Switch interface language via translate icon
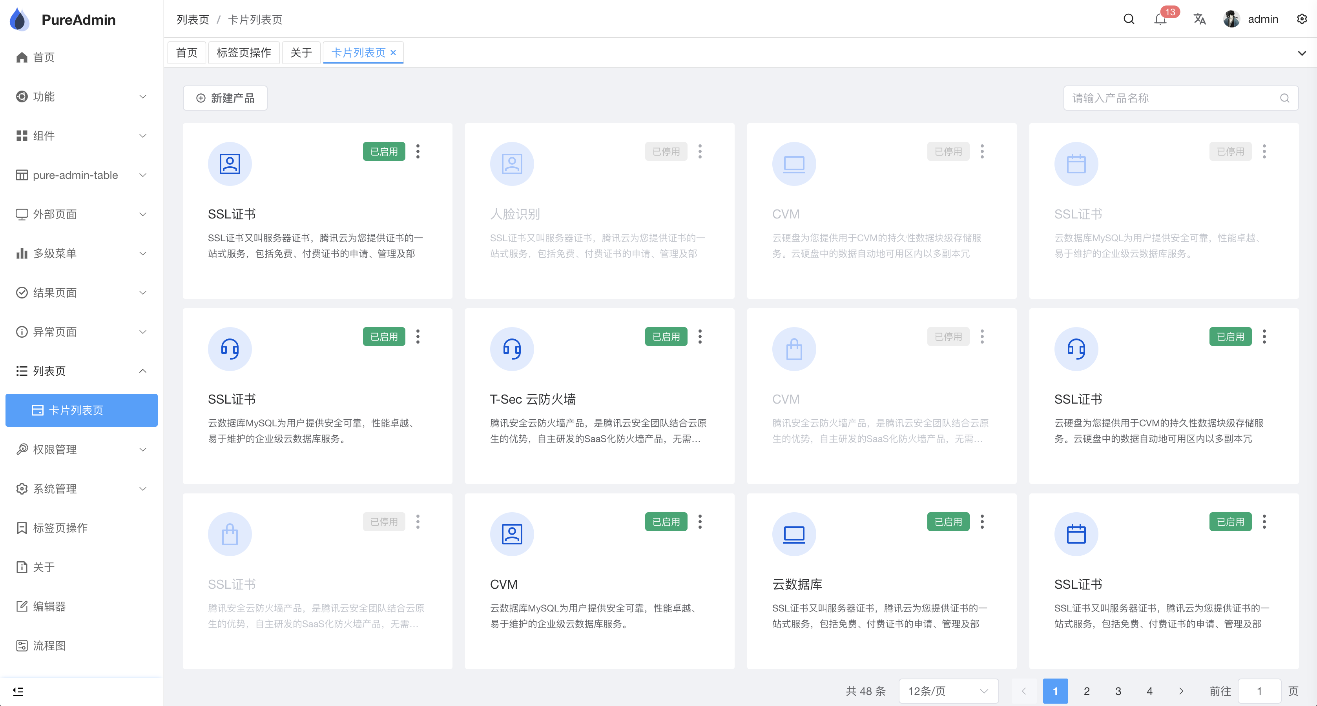Image resolution: width=1317 pixels, height=706 pixels. [1199, 19]
